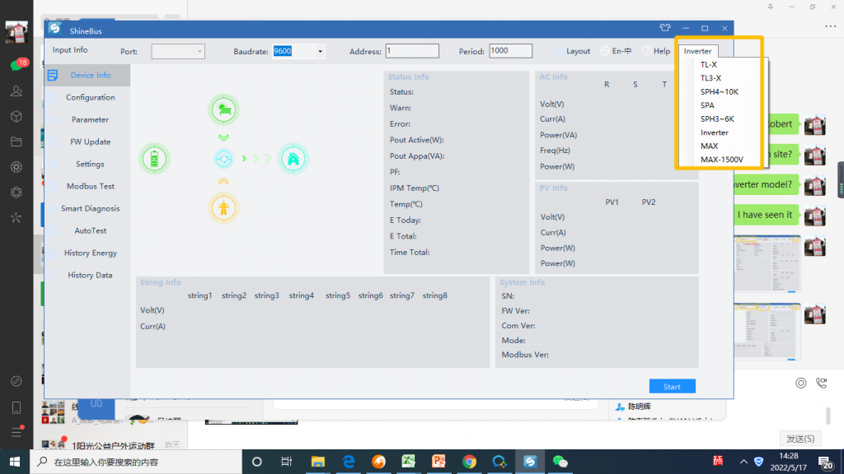Viewport: 844px width, 474px height.
Task: Open Google Chrome from taskbar
Action: 469,462
